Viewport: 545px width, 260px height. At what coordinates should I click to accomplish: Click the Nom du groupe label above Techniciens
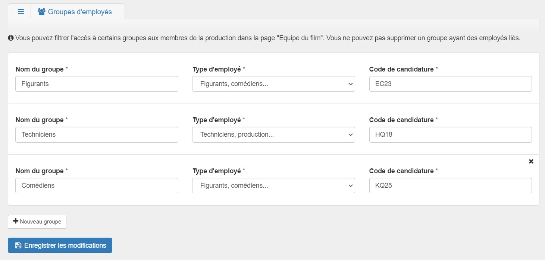(x=40, y=120)
